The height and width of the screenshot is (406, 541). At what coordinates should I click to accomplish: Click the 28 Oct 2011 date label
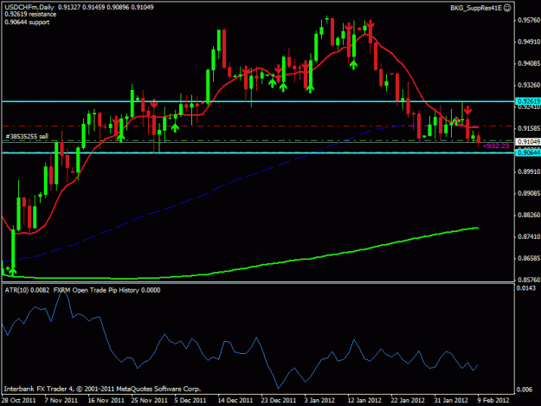point(18,401)
